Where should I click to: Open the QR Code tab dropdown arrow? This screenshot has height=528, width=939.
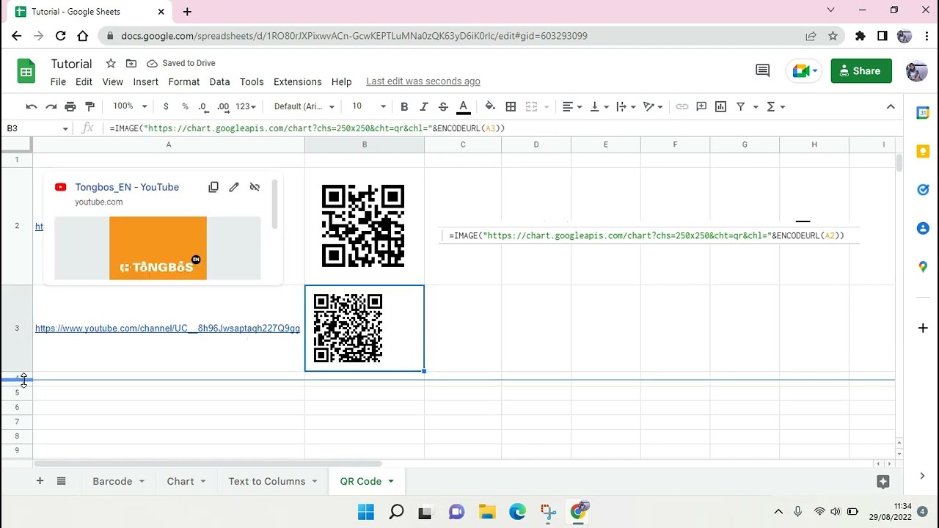pos(391,481)
